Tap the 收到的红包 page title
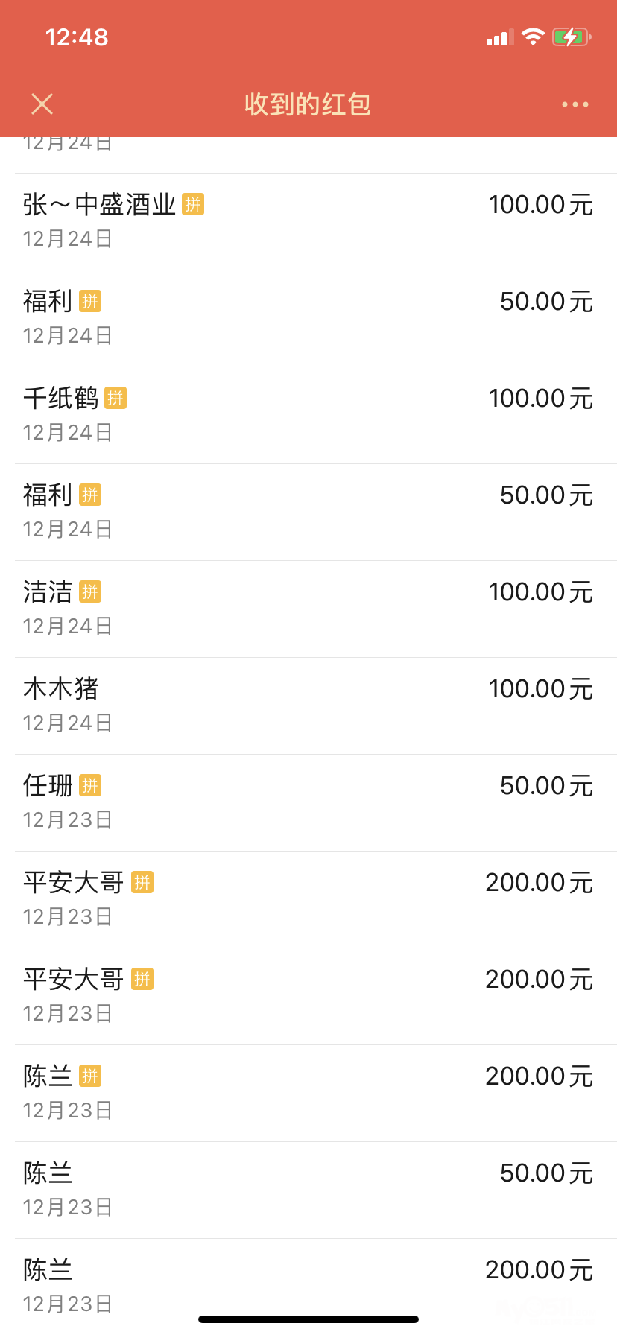This screenshot has height=1335, width=617. pos(308,104)
